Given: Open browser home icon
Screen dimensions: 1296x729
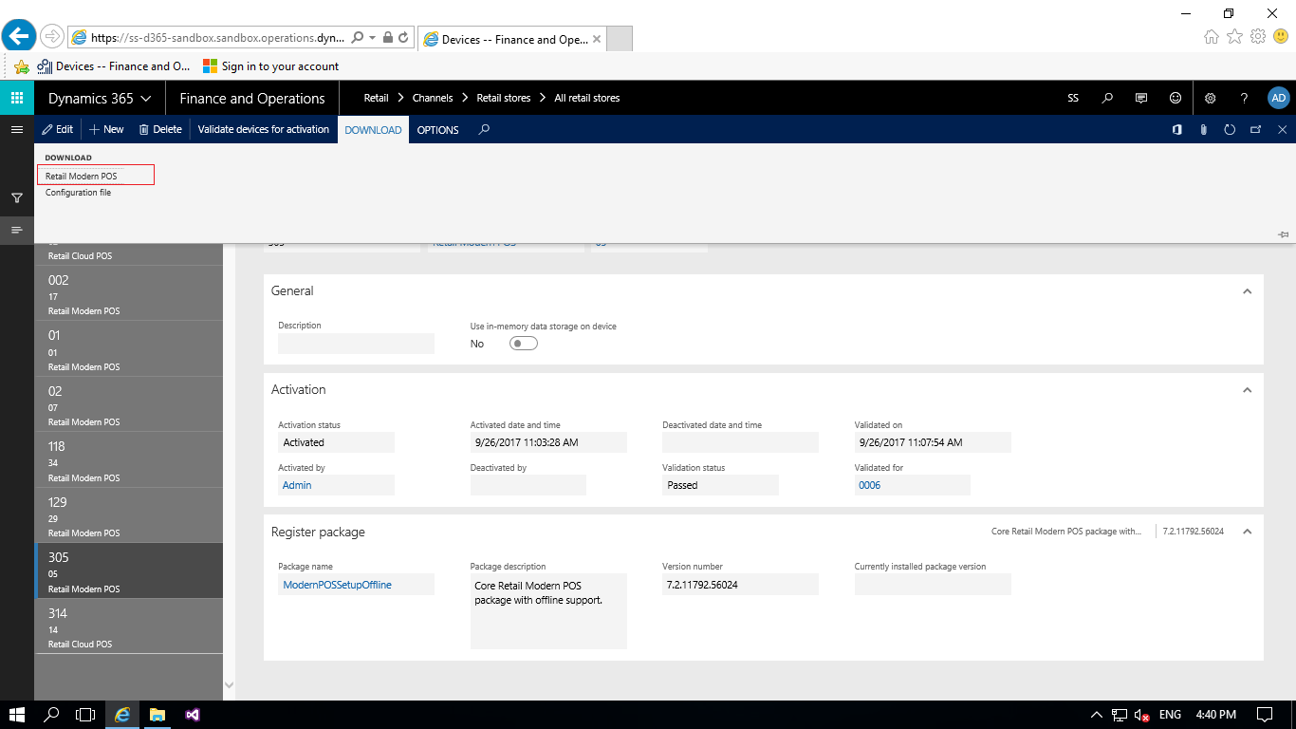Looking at the screenshot, I should pos(1212,37).
